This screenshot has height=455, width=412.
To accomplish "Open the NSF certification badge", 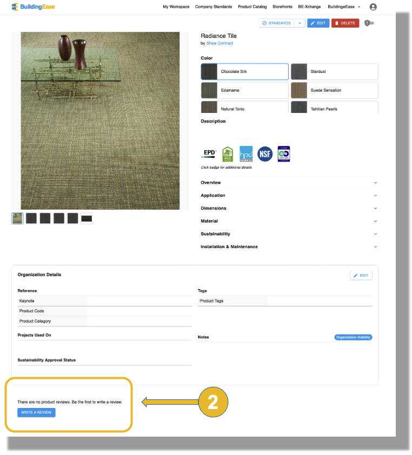I will coord(265,154).
